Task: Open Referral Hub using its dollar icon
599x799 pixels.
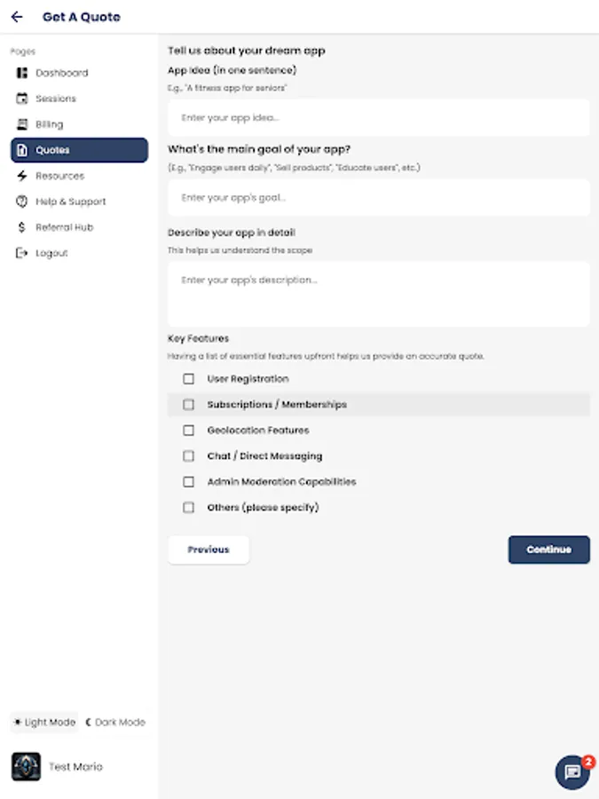Action: click(21, 227)
